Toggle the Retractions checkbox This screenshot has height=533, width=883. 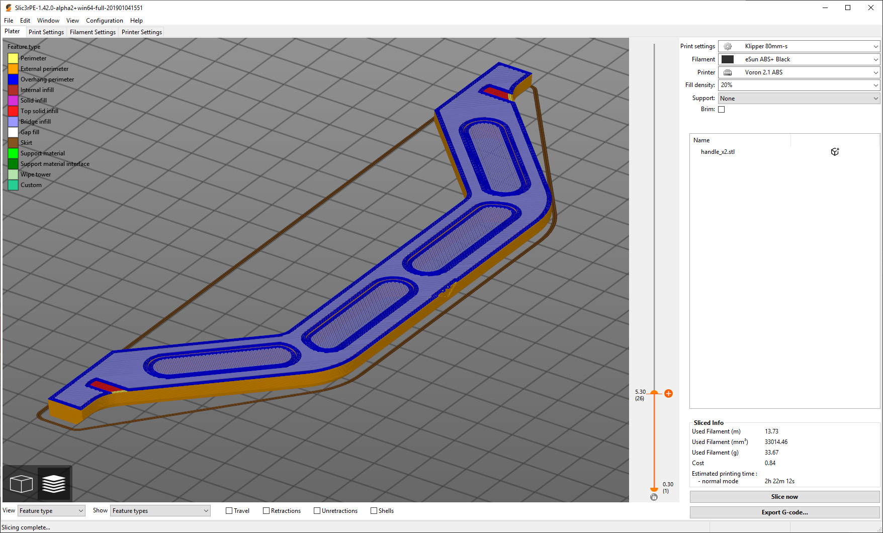[267, 510]
